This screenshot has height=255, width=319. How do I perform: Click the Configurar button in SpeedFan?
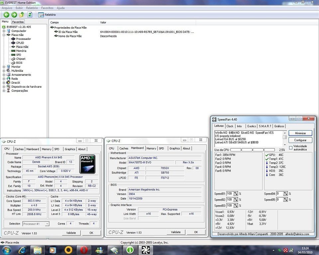(x=300, y=140)
